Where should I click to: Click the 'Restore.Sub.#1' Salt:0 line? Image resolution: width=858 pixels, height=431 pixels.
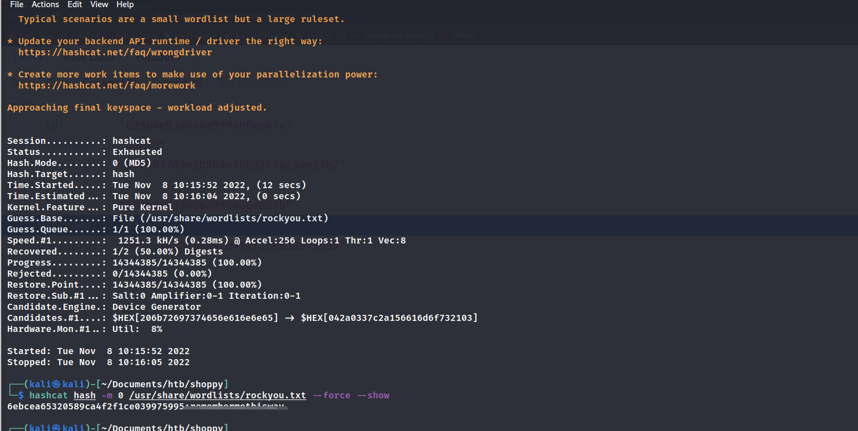tap(154, 296)
